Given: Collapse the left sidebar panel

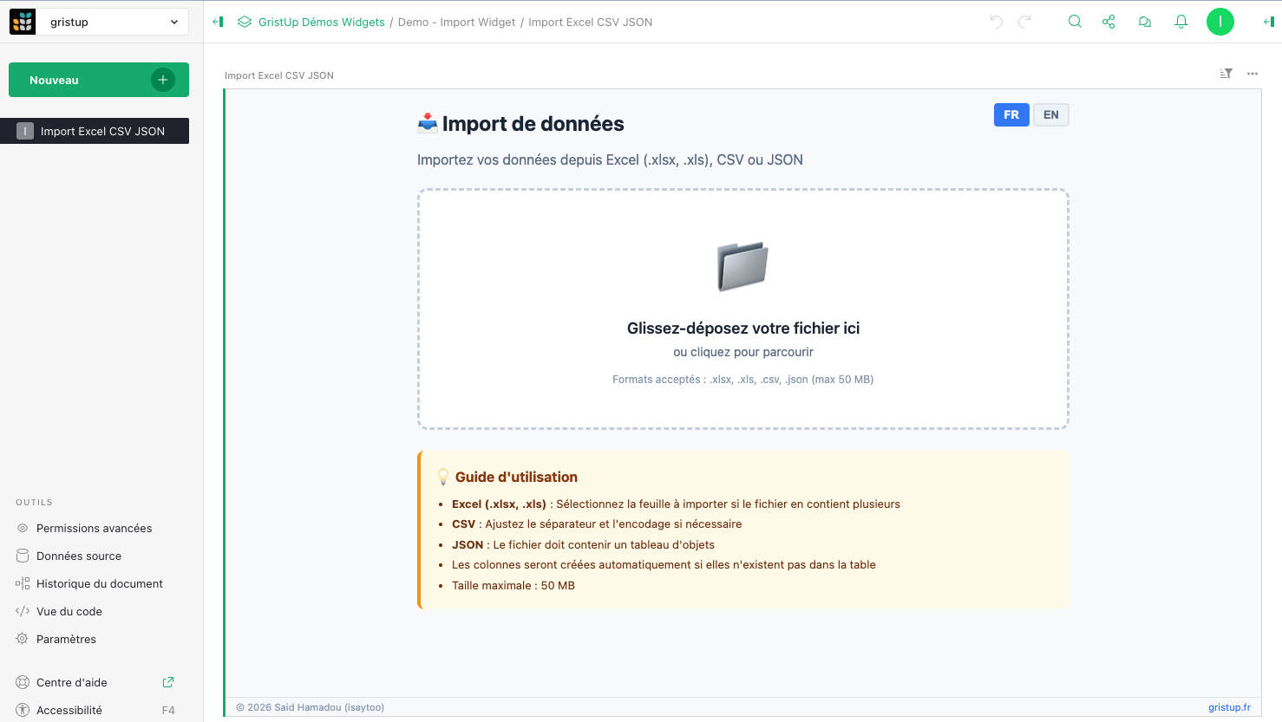Looking at the screenshot, I should point(218,22).
